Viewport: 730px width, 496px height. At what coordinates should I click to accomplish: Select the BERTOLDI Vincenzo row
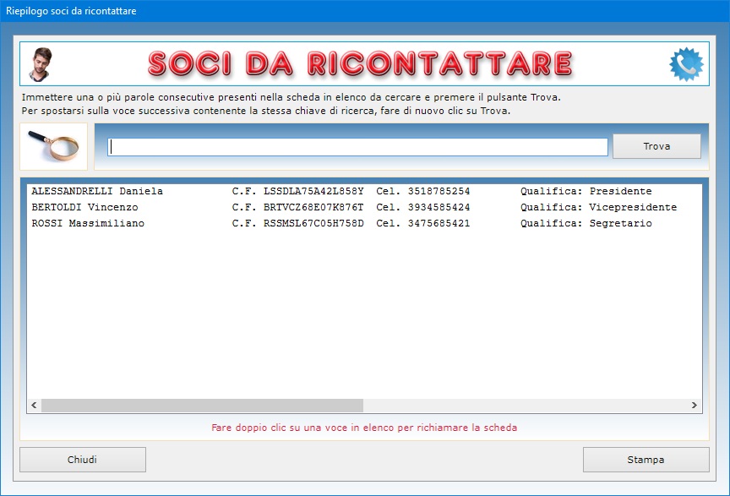(x=84, y=207)
